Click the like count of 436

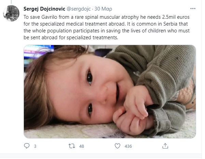pyautogui.click(x=128, y=146)
